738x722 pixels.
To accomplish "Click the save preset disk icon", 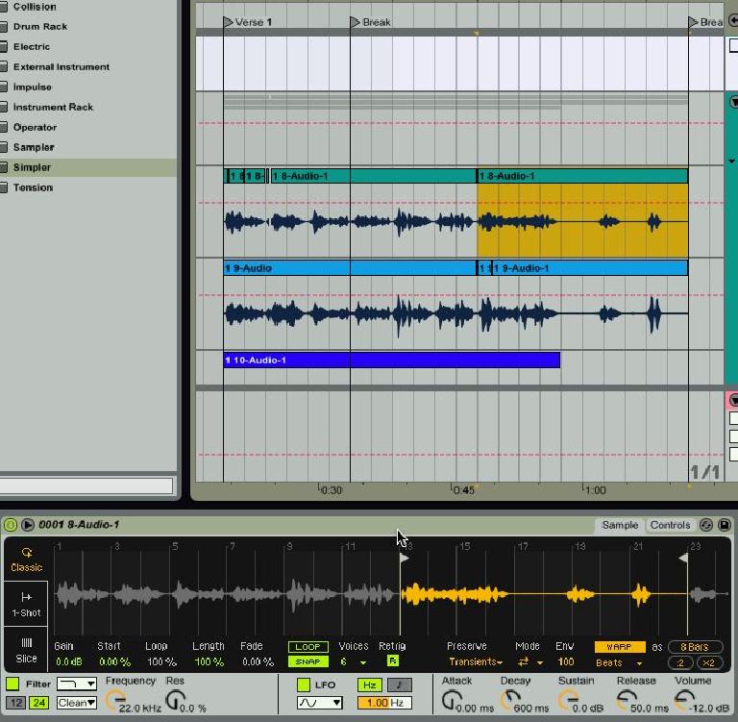I will pyautogui.click(x=725, y=525).
